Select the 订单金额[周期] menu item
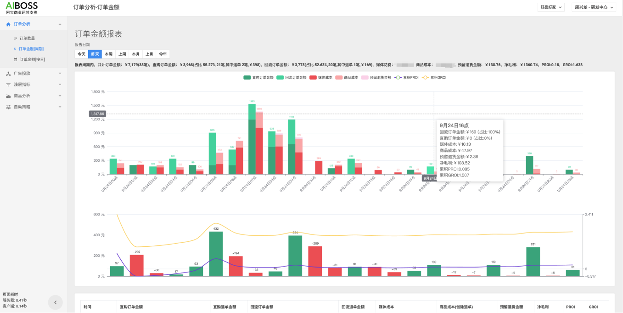This screenshot has width=623, height=313. pyautogui.click(x=31, y=49)
